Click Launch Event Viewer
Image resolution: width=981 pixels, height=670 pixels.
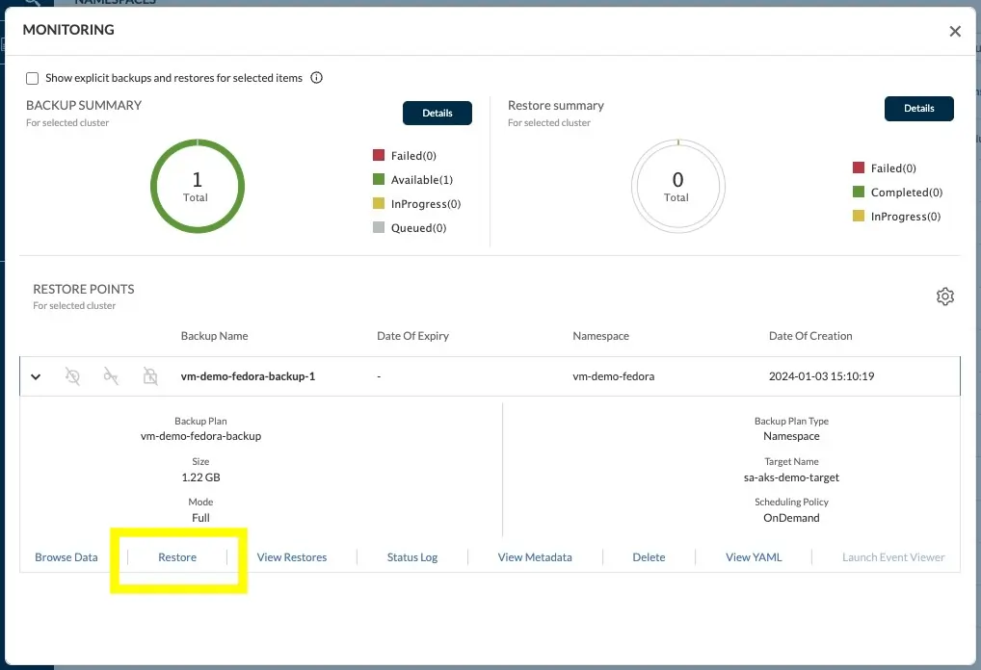click(x=893, y=556)
